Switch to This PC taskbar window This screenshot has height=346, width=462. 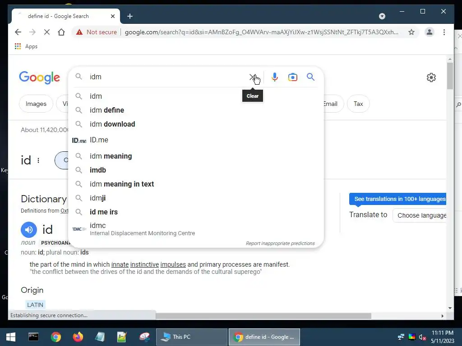tap(191, 337)
